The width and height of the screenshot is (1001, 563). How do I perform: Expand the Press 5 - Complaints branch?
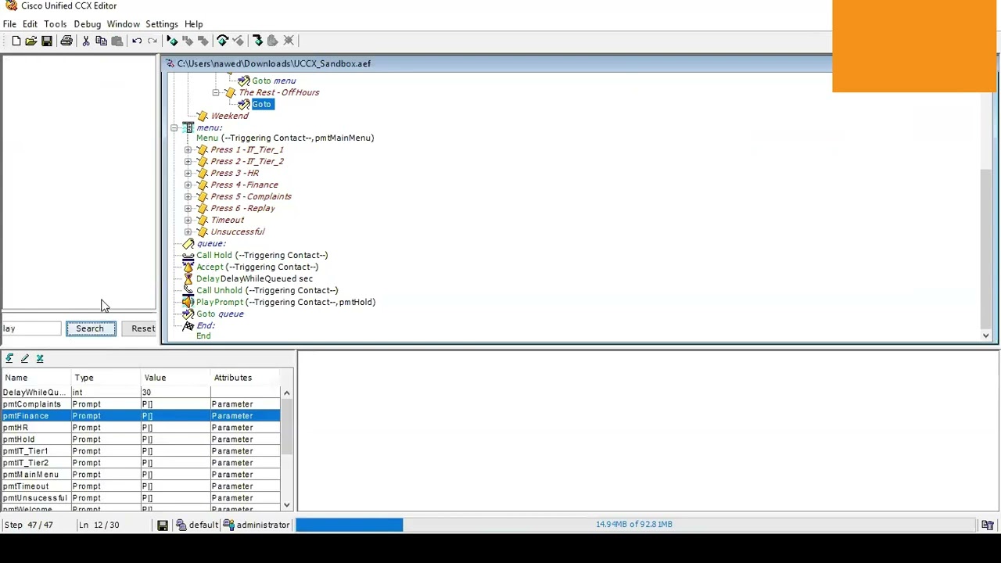tap(188, 196)
